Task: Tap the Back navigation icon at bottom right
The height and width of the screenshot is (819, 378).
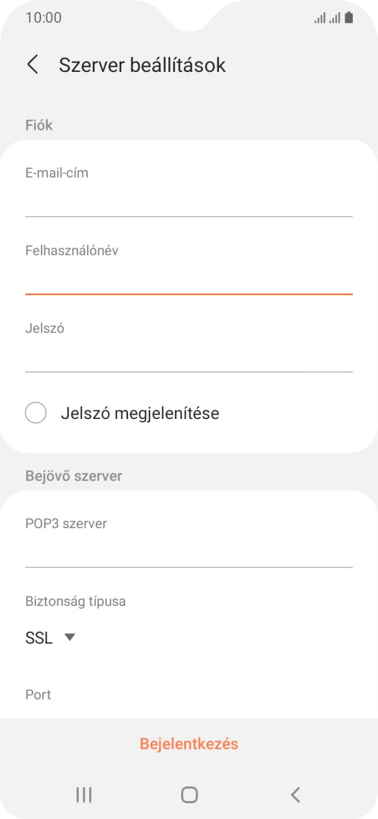Action: (x=294, y=794)
